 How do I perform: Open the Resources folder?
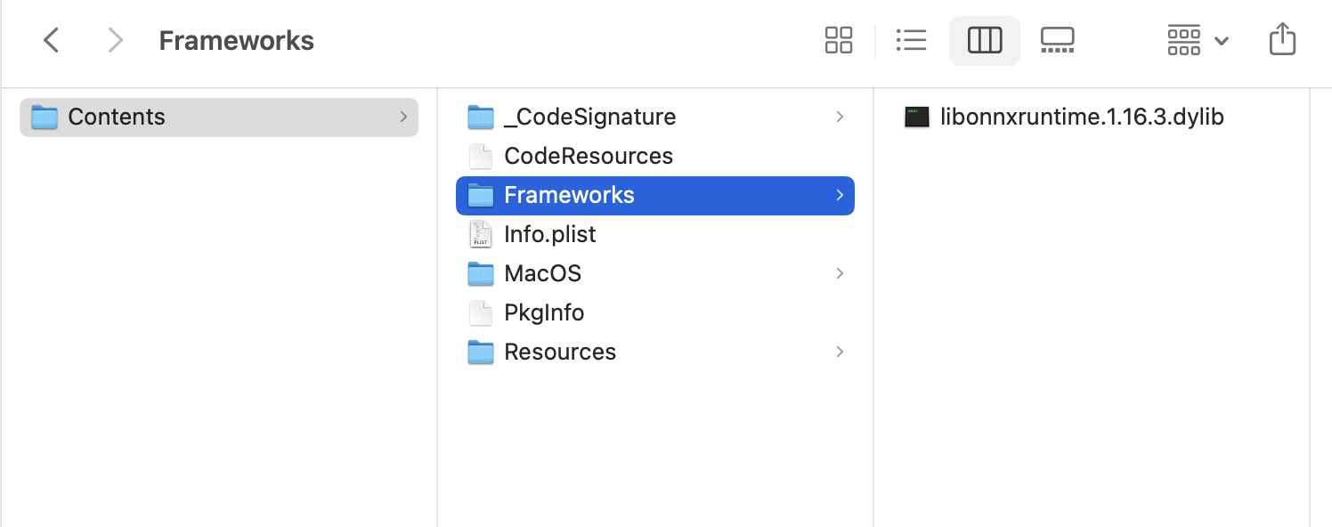[559, 352]
